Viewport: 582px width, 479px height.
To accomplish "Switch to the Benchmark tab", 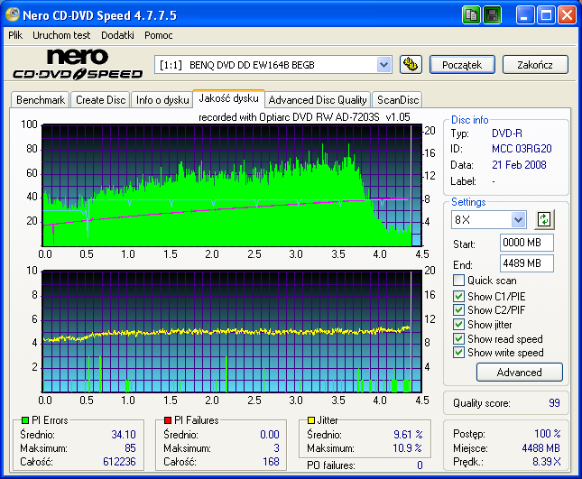I will [41, 100].
